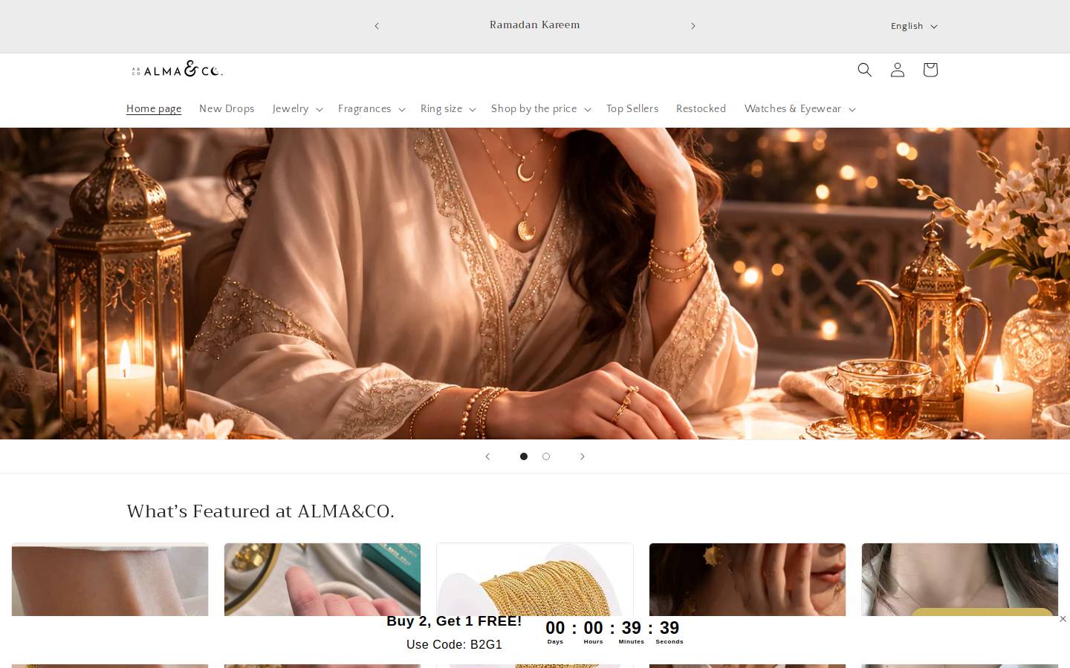This screenshot has width=1070, height=668.
Task: Expand the Jewelry menu
Action: (x=296, y=109)
